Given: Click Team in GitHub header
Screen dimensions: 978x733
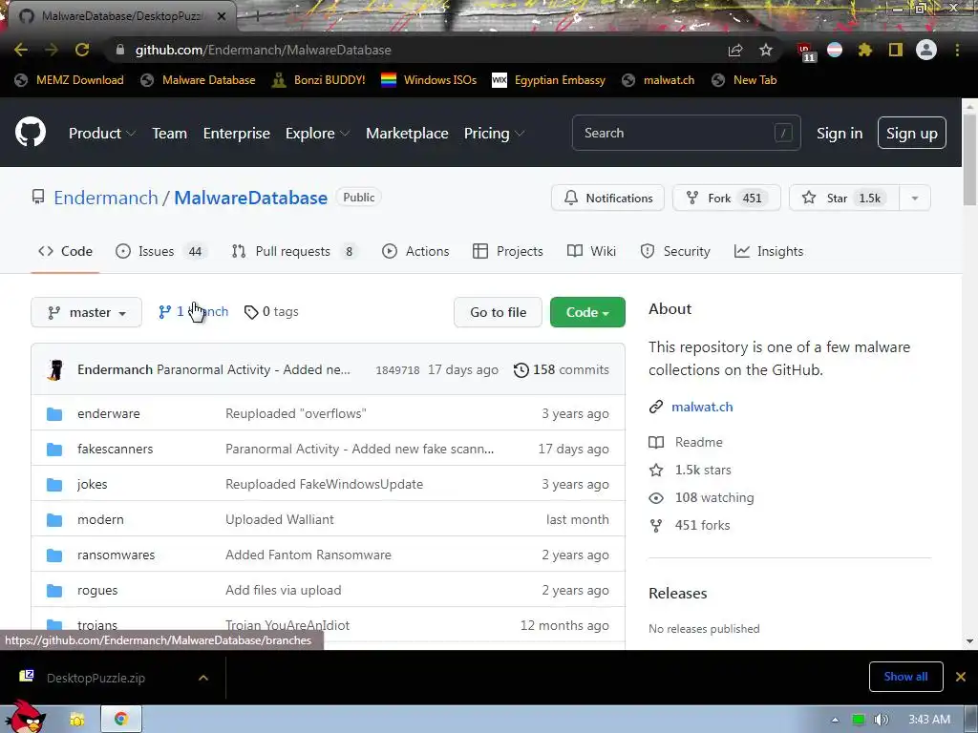Looking at the screenshot, I should [x=170, y=134].
